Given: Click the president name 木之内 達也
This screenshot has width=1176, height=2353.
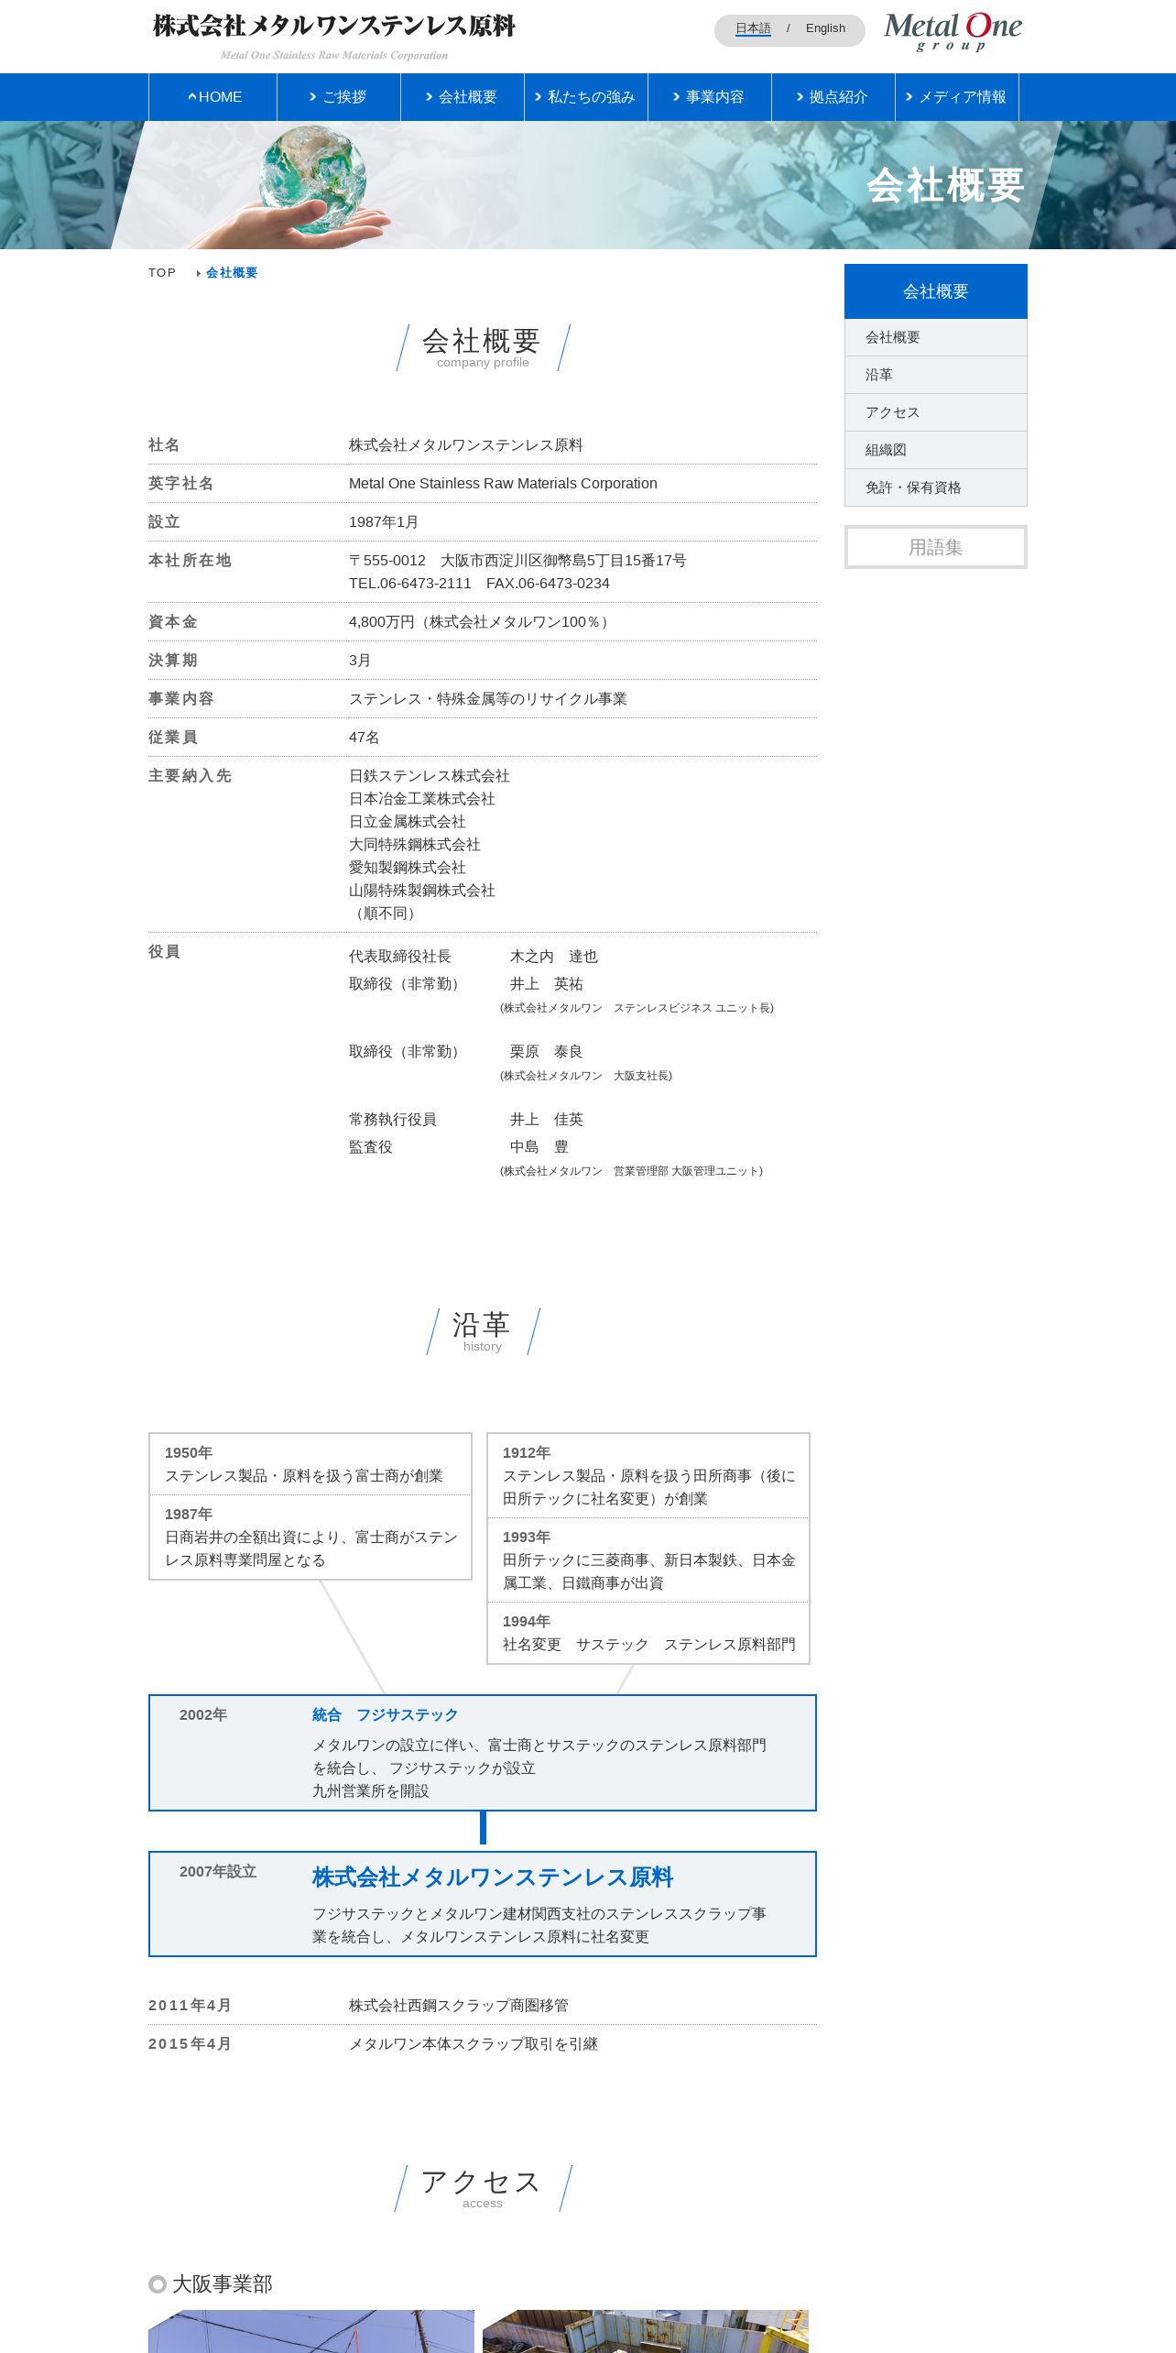Looking at the screenshot, I should tap(554, 957).
